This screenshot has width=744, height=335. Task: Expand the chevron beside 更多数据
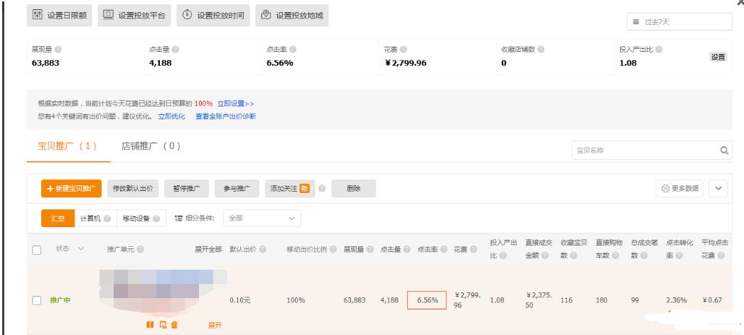click(718, 188)
